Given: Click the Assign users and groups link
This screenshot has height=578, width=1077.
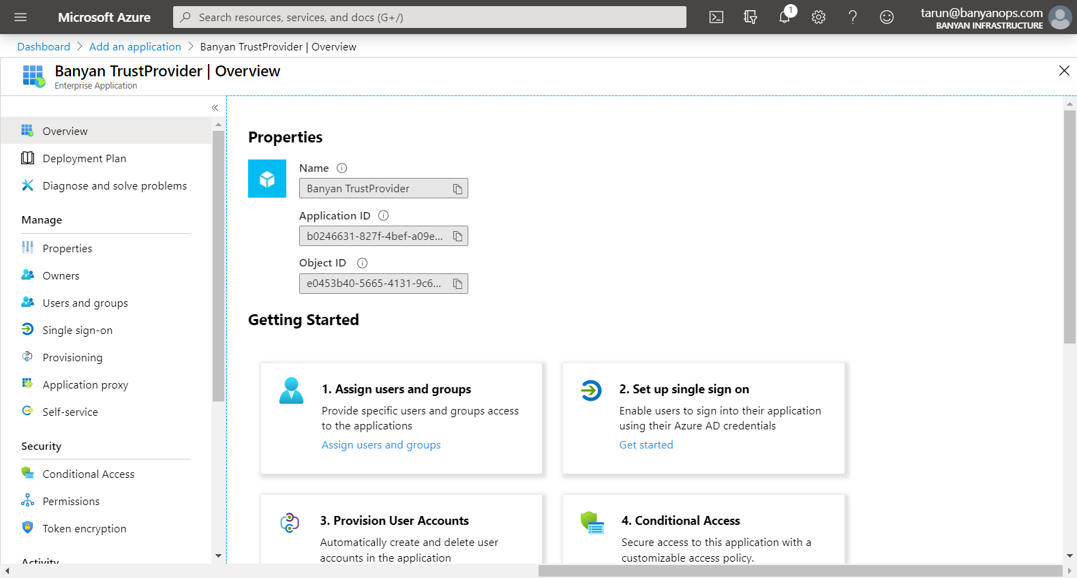Looking at the screenshot, I should 381,444.
